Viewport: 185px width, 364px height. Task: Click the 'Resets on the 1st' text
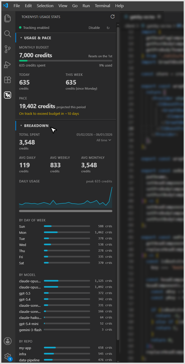pos(100,56)
